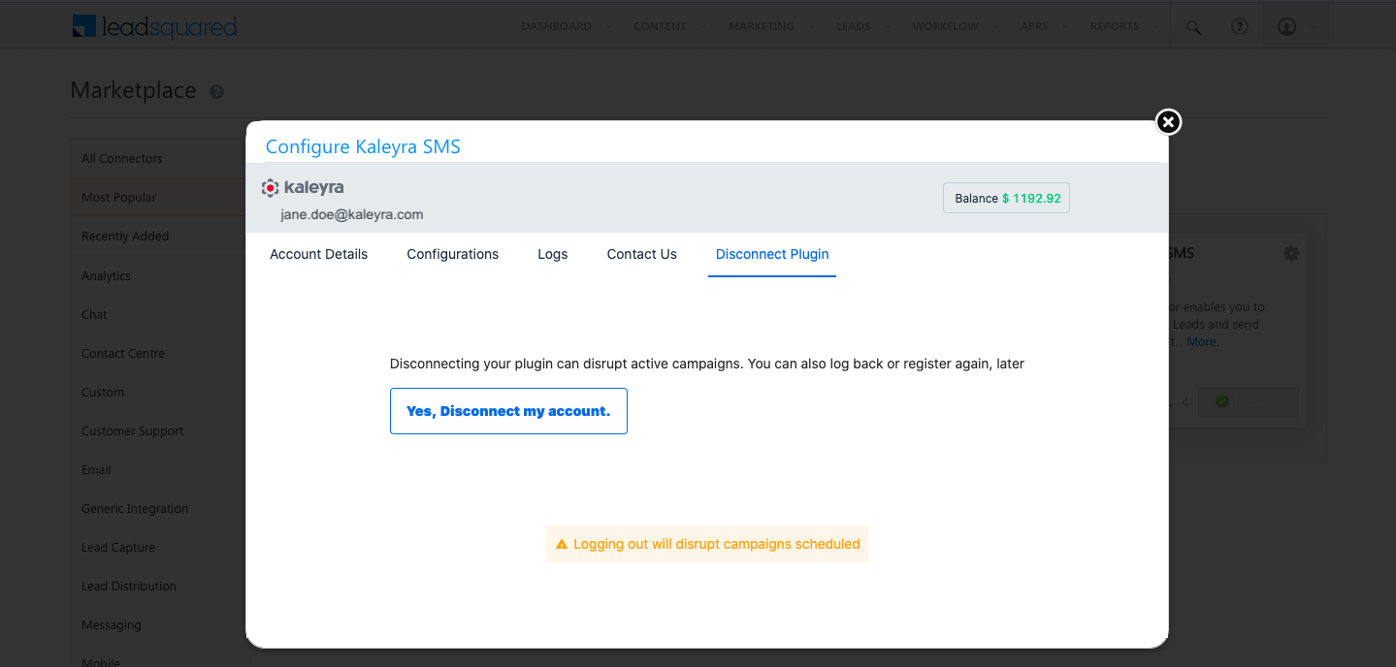Viewport: 1396px width, 667px height.
Task: Go to the Contact Us tab
Action: (x=641, y=254)
